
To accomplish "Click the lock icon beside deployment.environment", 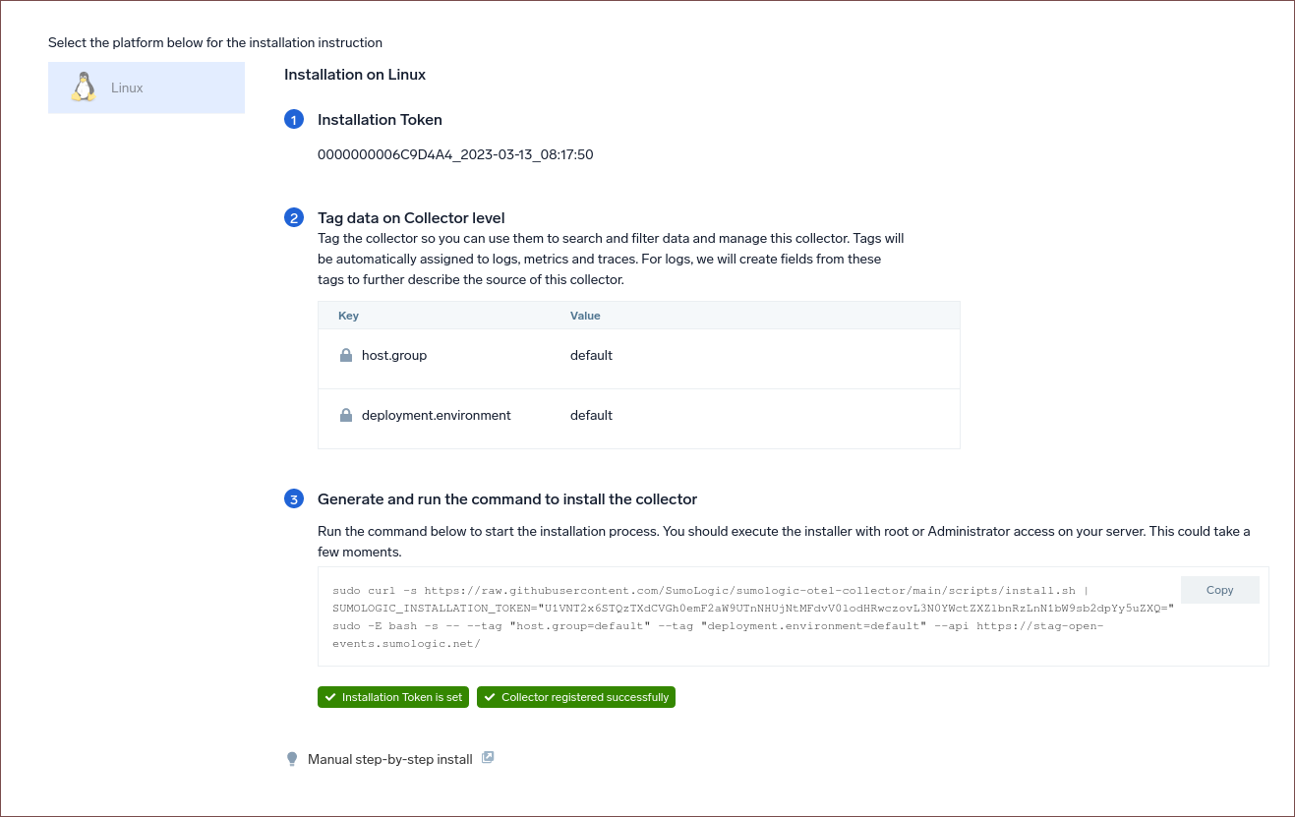I will [x=346, y=416].
